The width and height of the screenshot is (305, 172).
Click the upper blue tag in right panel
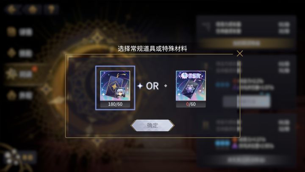223,85
